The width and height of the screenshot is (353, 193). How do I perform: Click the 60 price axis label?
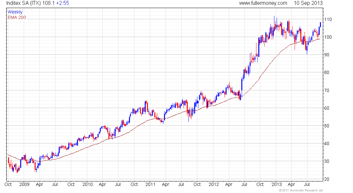(327, 108)
